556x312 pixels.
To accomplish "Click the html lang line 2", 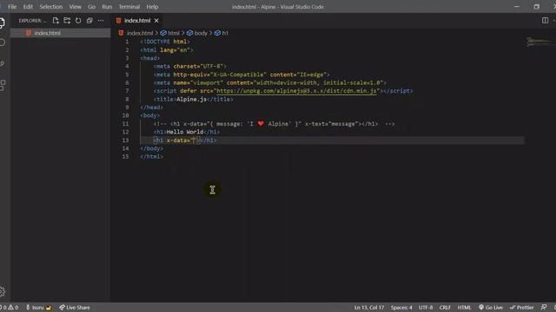I will [167, 50].
